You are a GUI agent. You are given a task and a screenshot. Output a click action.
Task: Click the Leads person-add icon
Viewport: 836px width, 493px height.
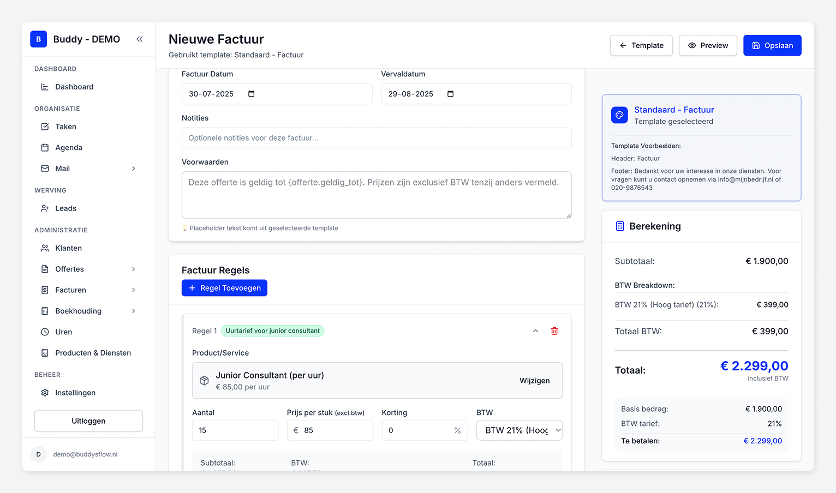[x=45, y=208]
